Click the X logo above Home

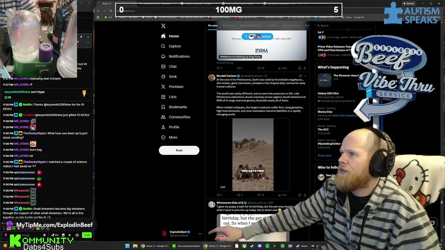tap(163, 26)
